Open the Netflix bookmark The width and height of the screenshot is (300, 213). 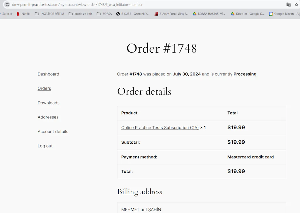click(23, 14)
